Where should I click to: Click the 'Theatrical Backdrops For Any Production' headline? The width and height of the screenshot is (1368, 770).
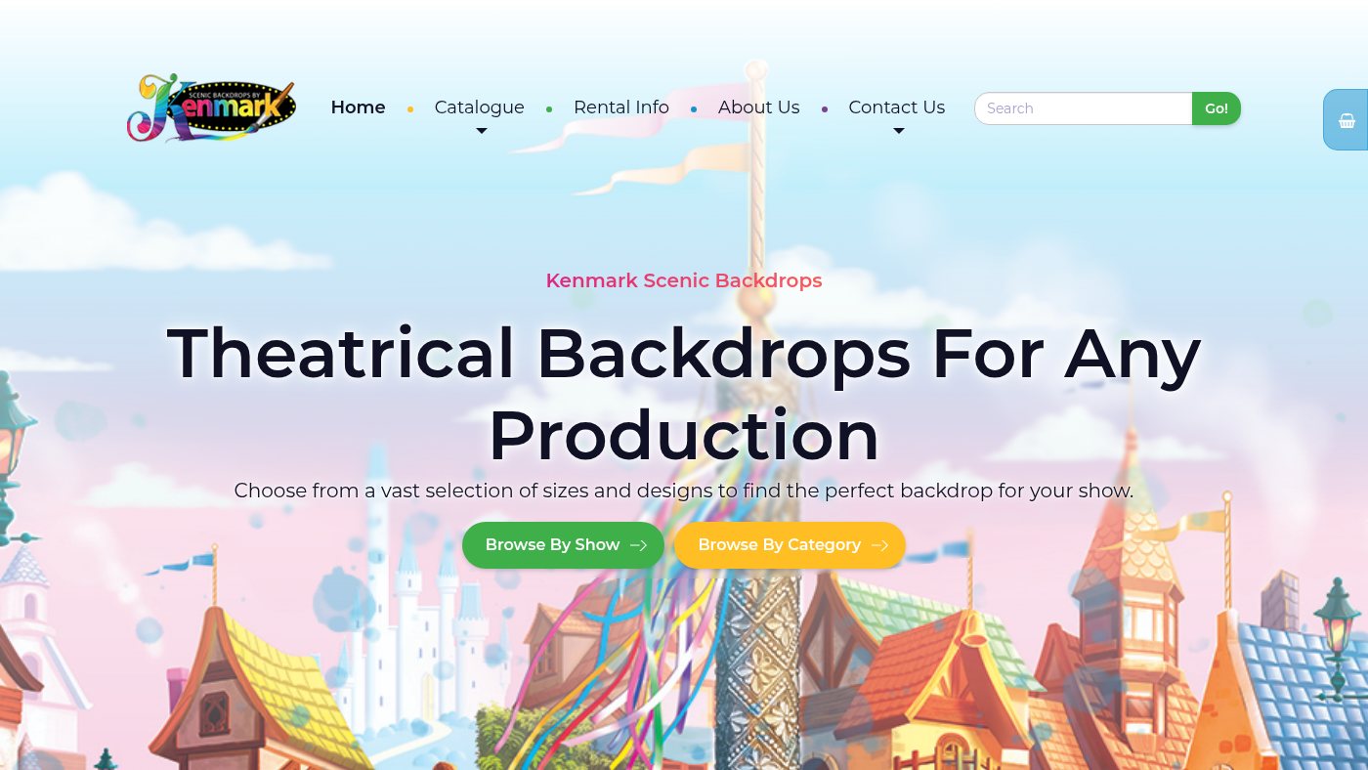coord(684,394)
